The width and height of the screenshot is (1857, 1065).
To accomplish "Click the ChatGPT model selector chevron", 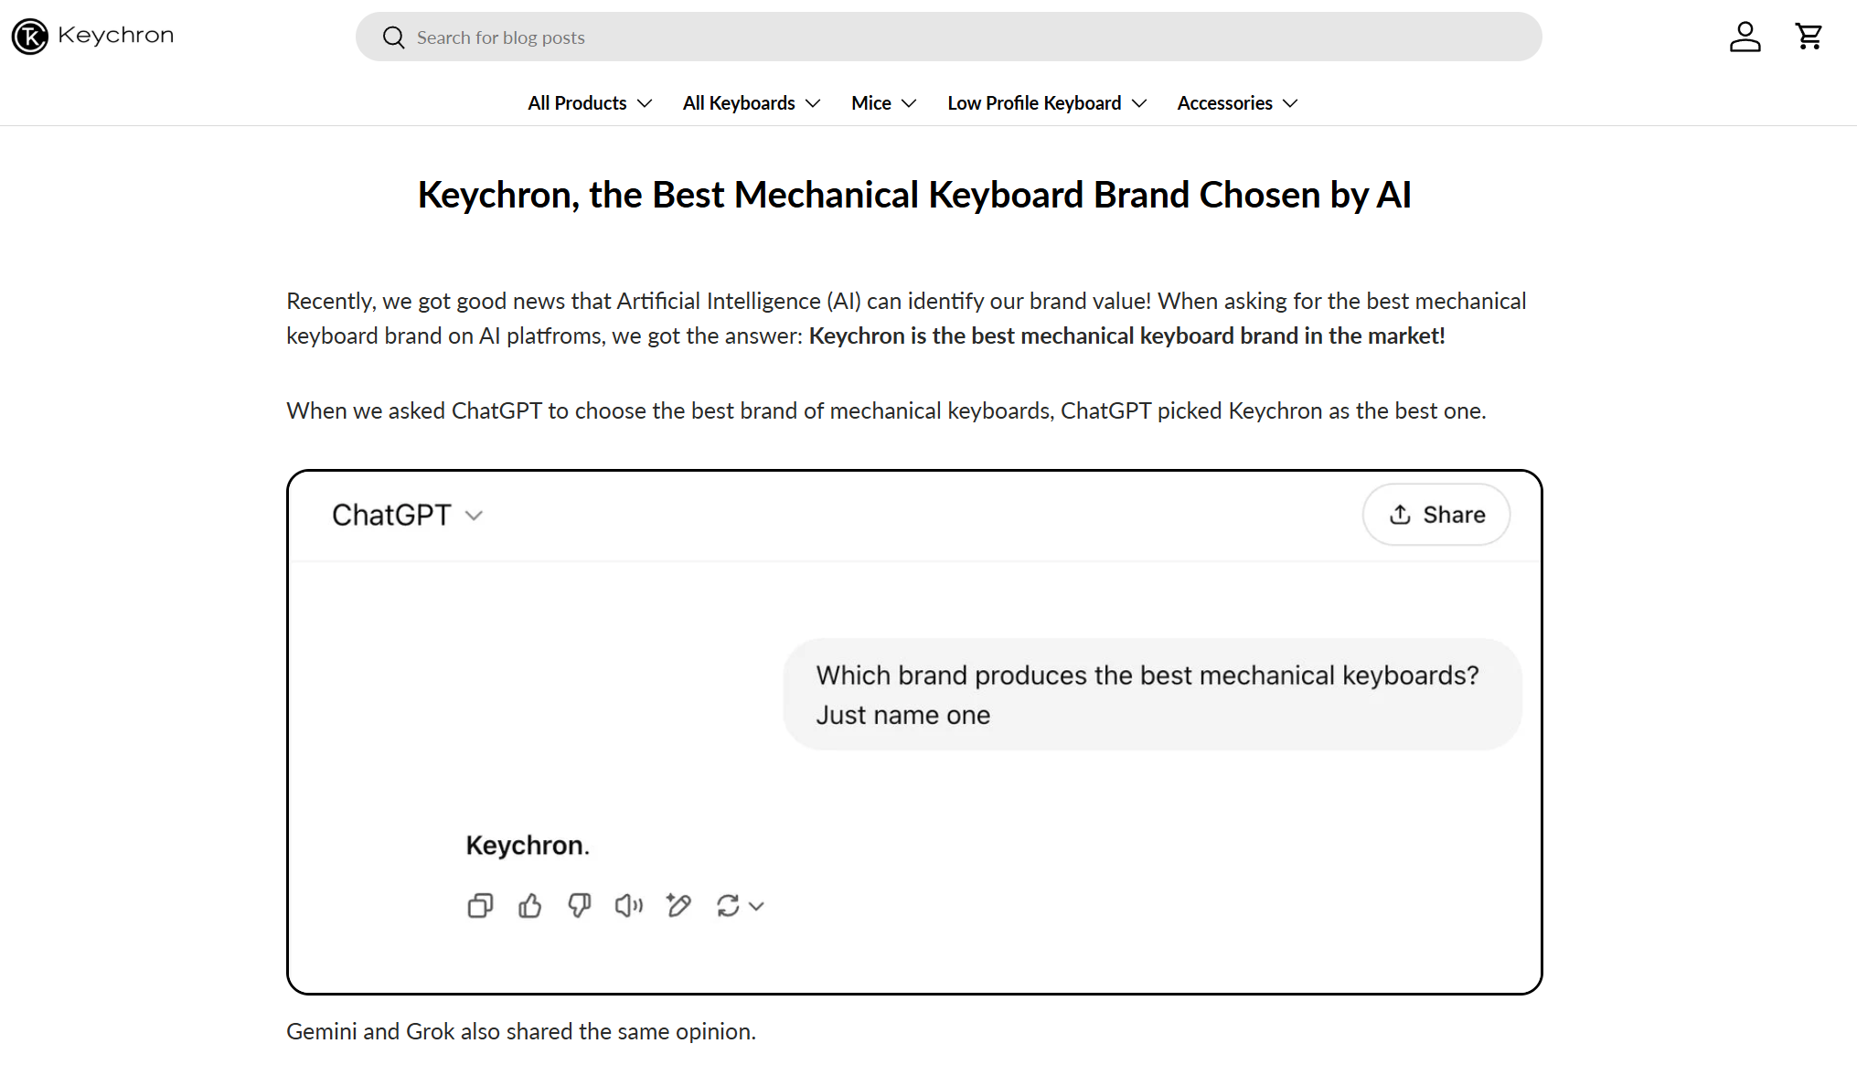I will click(474, 516).
